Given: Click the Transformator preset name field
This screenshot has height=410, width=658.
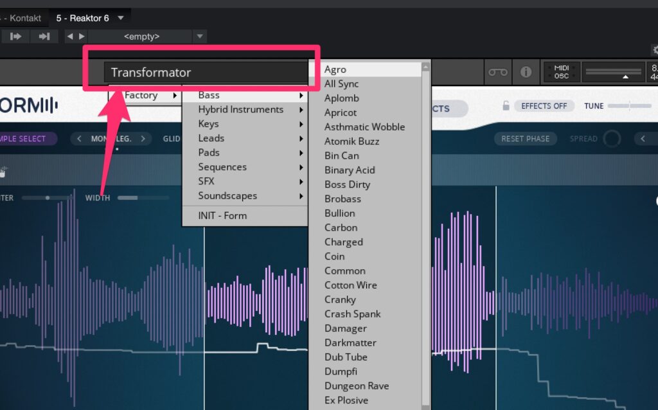Looking at the screenshot, I should click(x=206, y=73).
